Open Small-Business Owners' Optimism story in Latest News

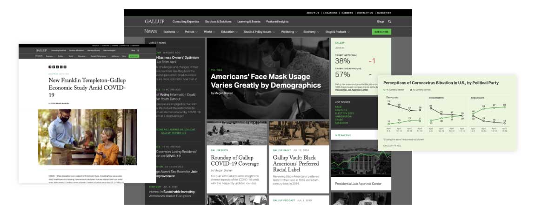click(177, 60)
